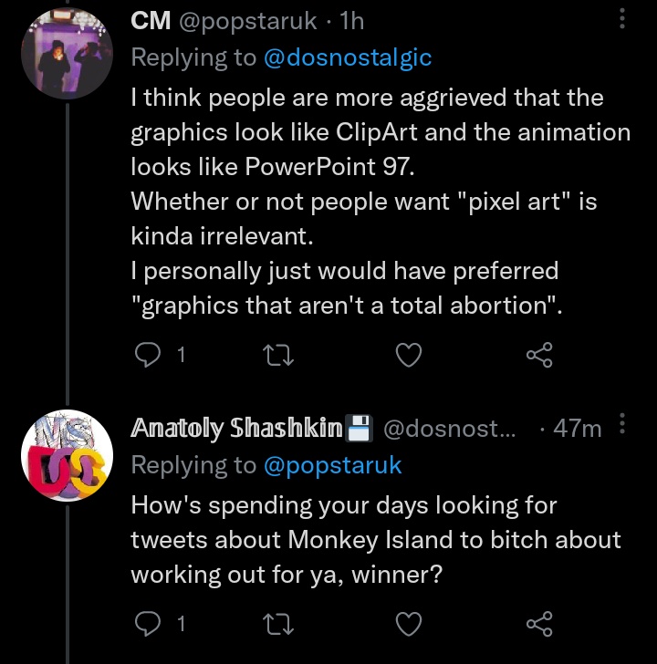Reply to CM's tweet via comment icon

pyautogui.click(x=148, y=355)
